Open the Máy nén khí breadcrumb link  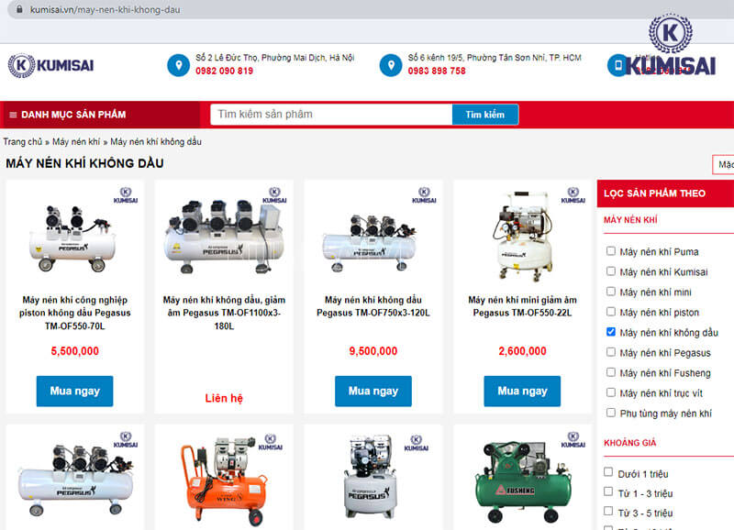click(x=76, y=142)
